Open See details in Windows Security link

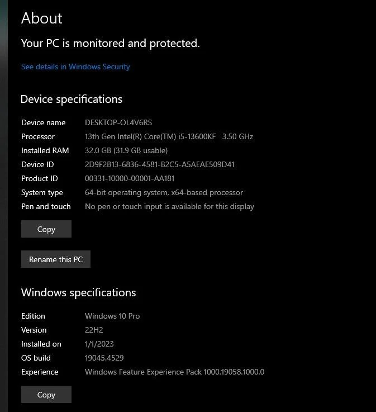[75, 67]
